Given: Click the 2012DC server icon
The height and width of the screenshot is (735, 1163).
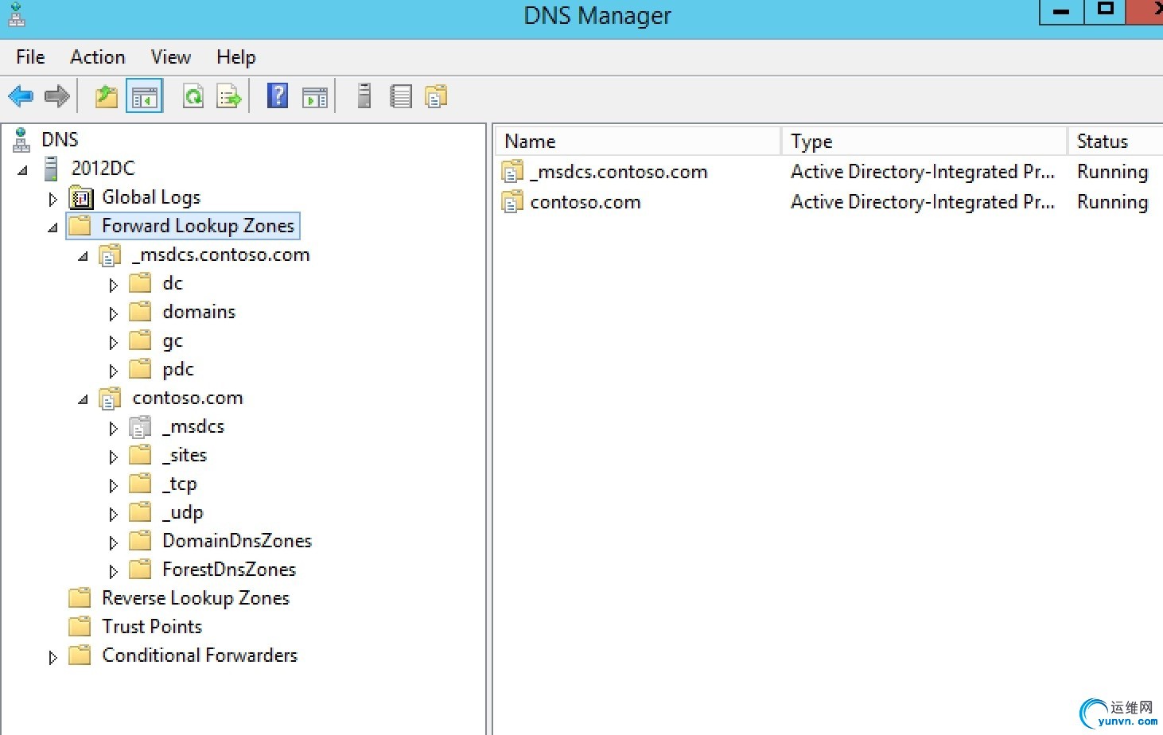Looking at the screenshot, I should click(52, 169).
